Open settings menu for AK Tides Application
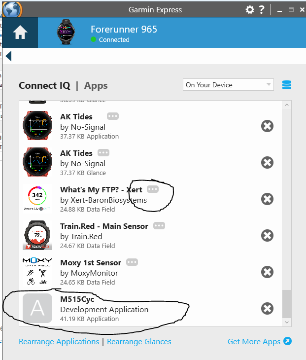 [113, 116]
